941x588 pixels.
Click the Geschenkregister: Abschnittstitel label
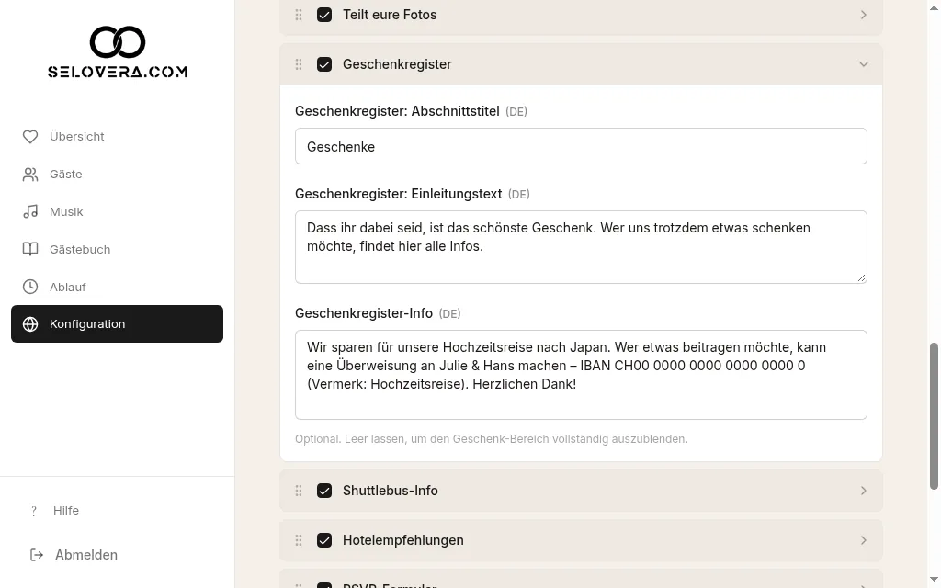pyautogui.click(x=397, y=111)
